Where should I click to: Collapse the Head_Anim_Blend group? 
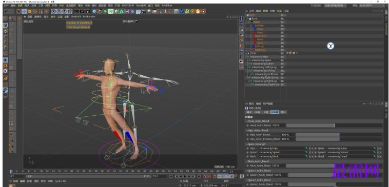pyautogui.click(x=258, y=121)
